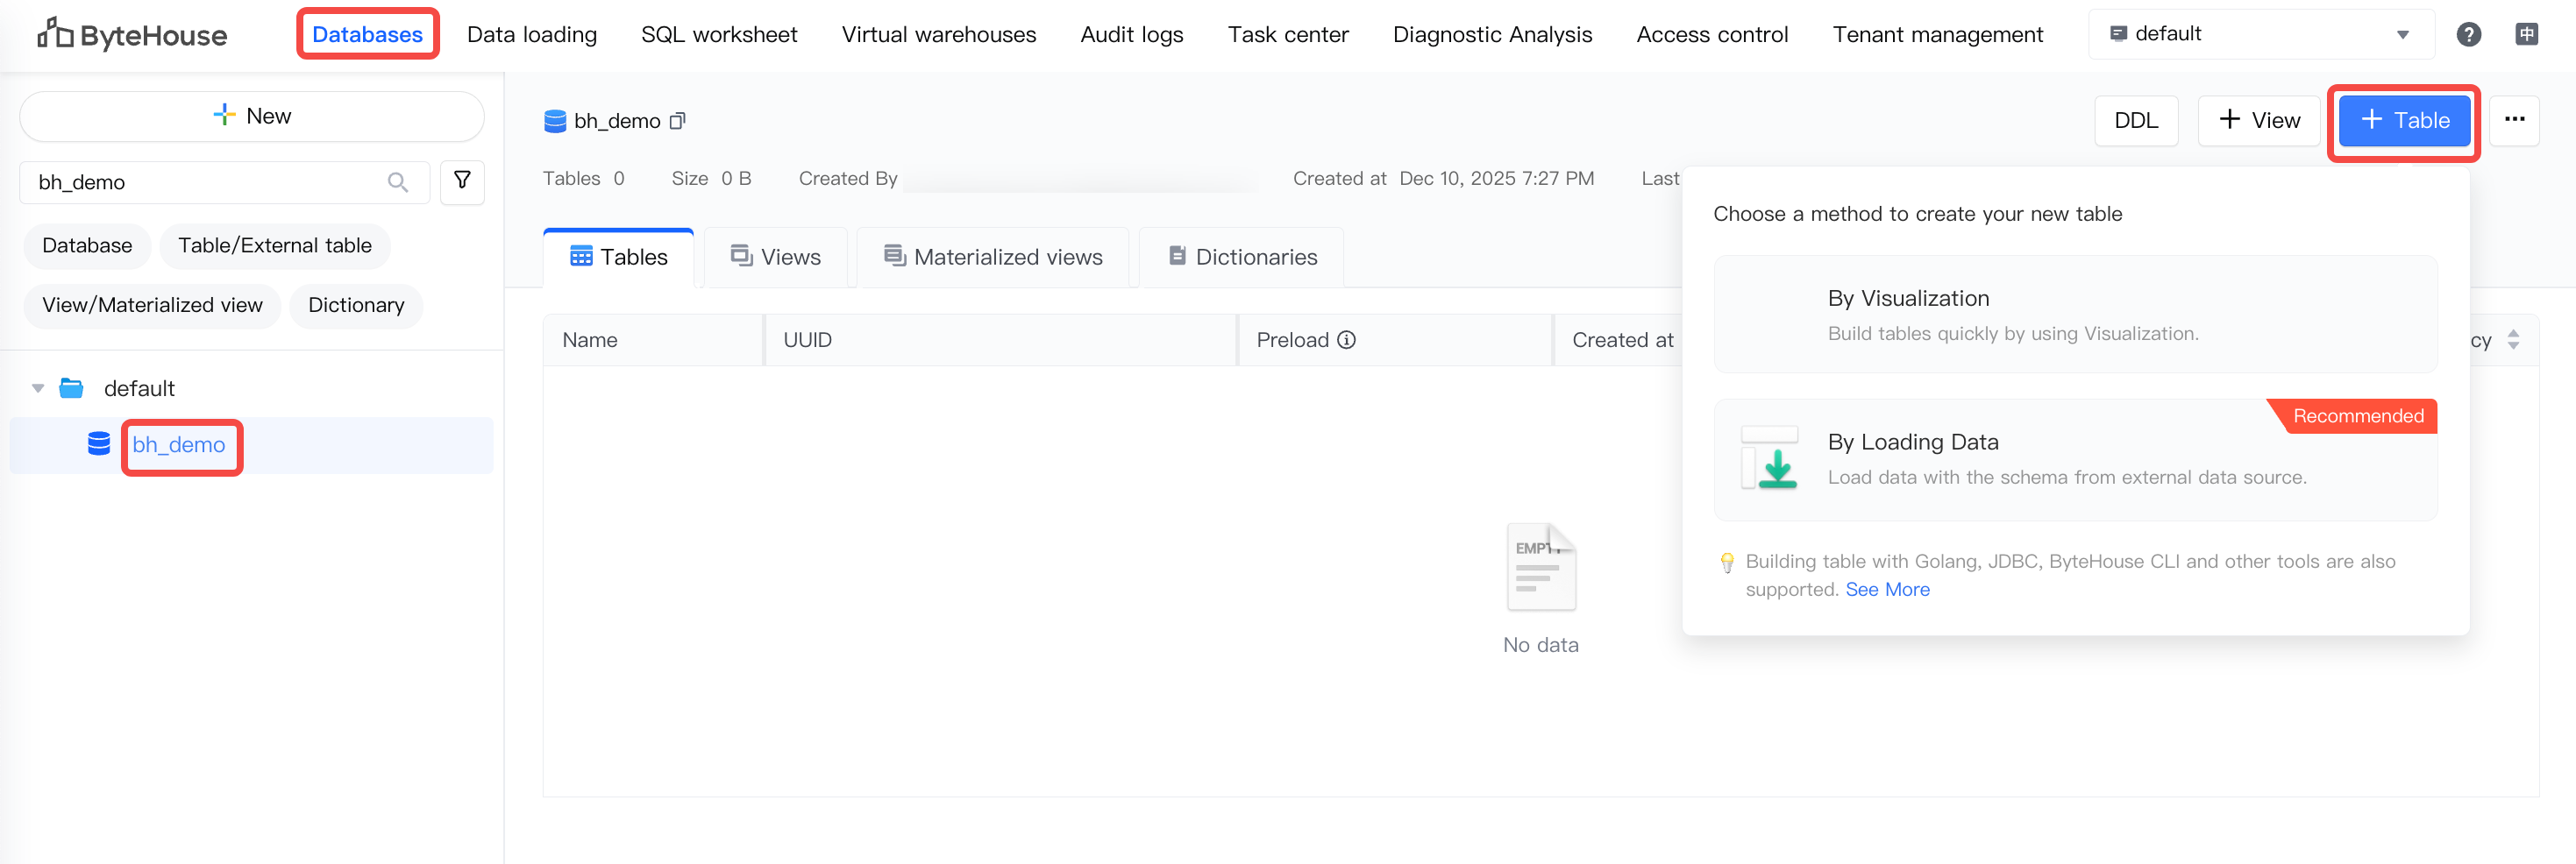Image resolution: width=2576 pixels, height=864 pixels.
Task: Open the default tenant dropdown
Action: pos(2260,35)
